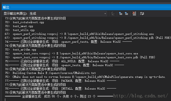
Task: Click line 74>没有为此解决方案配置选中要生成的项目
Action: click(x=36, y=46)
